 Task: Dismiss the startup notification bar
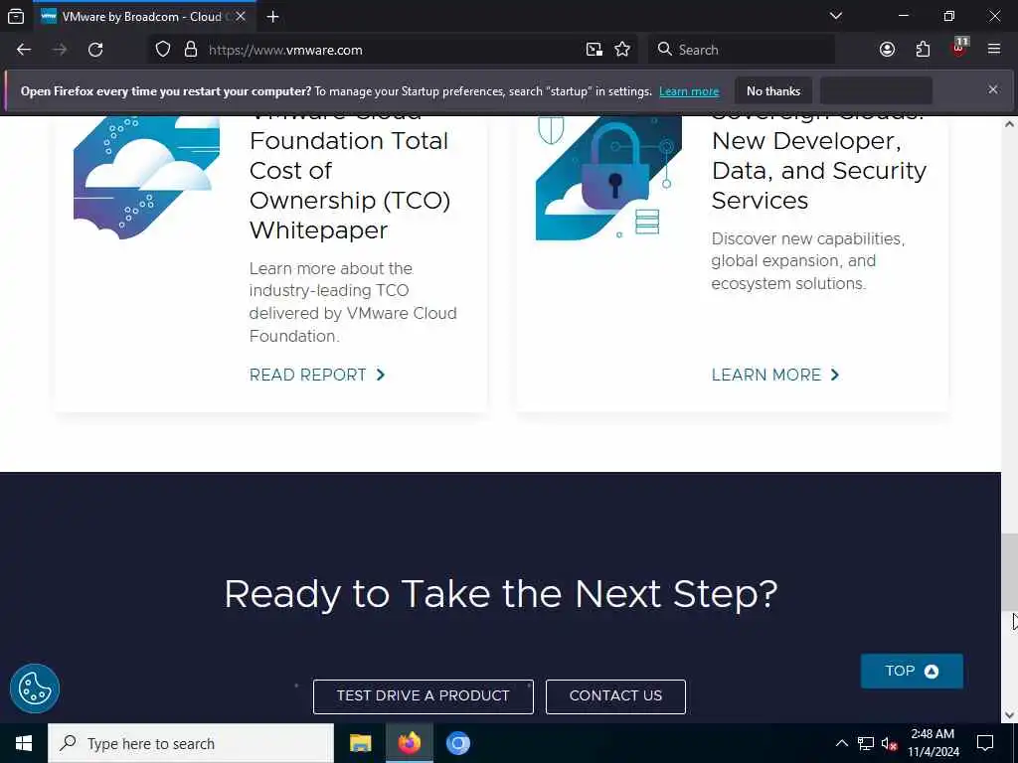pyautogui.click(x=993, y=89)
